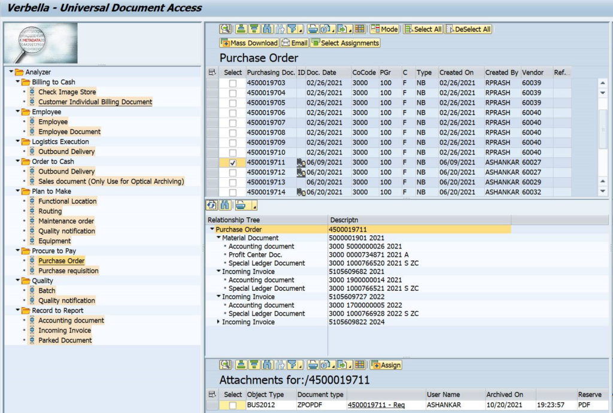613x413 pixels.
Task: Open the Find (binoculars) search icon
Action: click(267, 29)
